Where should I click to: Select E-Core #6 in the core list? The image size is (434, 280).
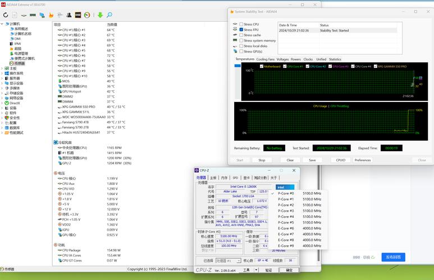tap(286, 228)
